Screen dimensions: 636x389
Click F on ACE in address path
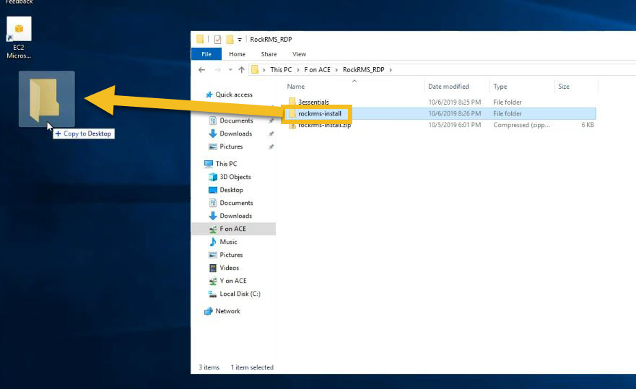click(317, 70)
